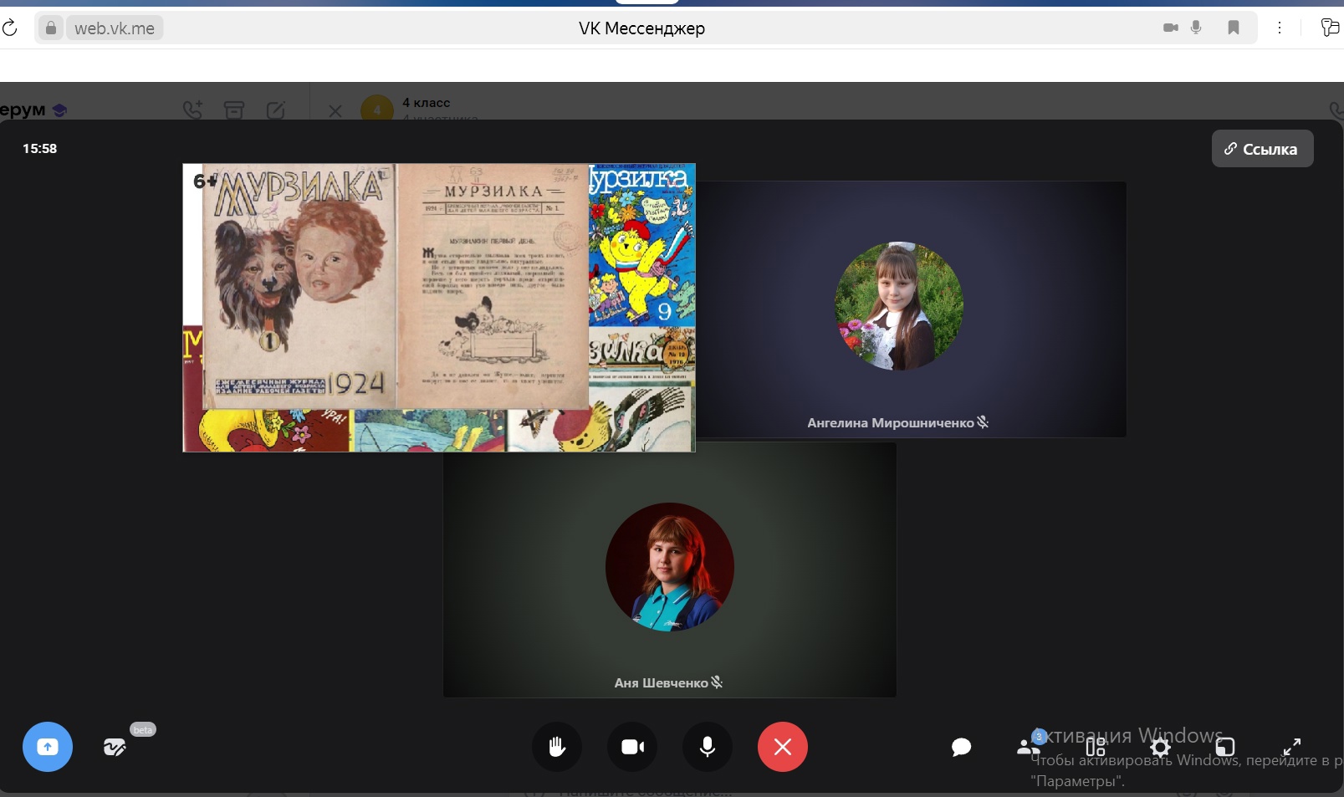This screenshot has width=1344, height=797.
Task: Start screen sharing with the blue button
Action: pos(48,747)
